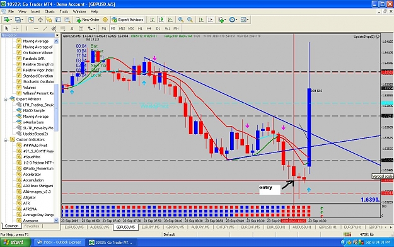The image size is (394, 247).
Task: Collapse the Custom Indicators tree node
Action: coord(6,140)
